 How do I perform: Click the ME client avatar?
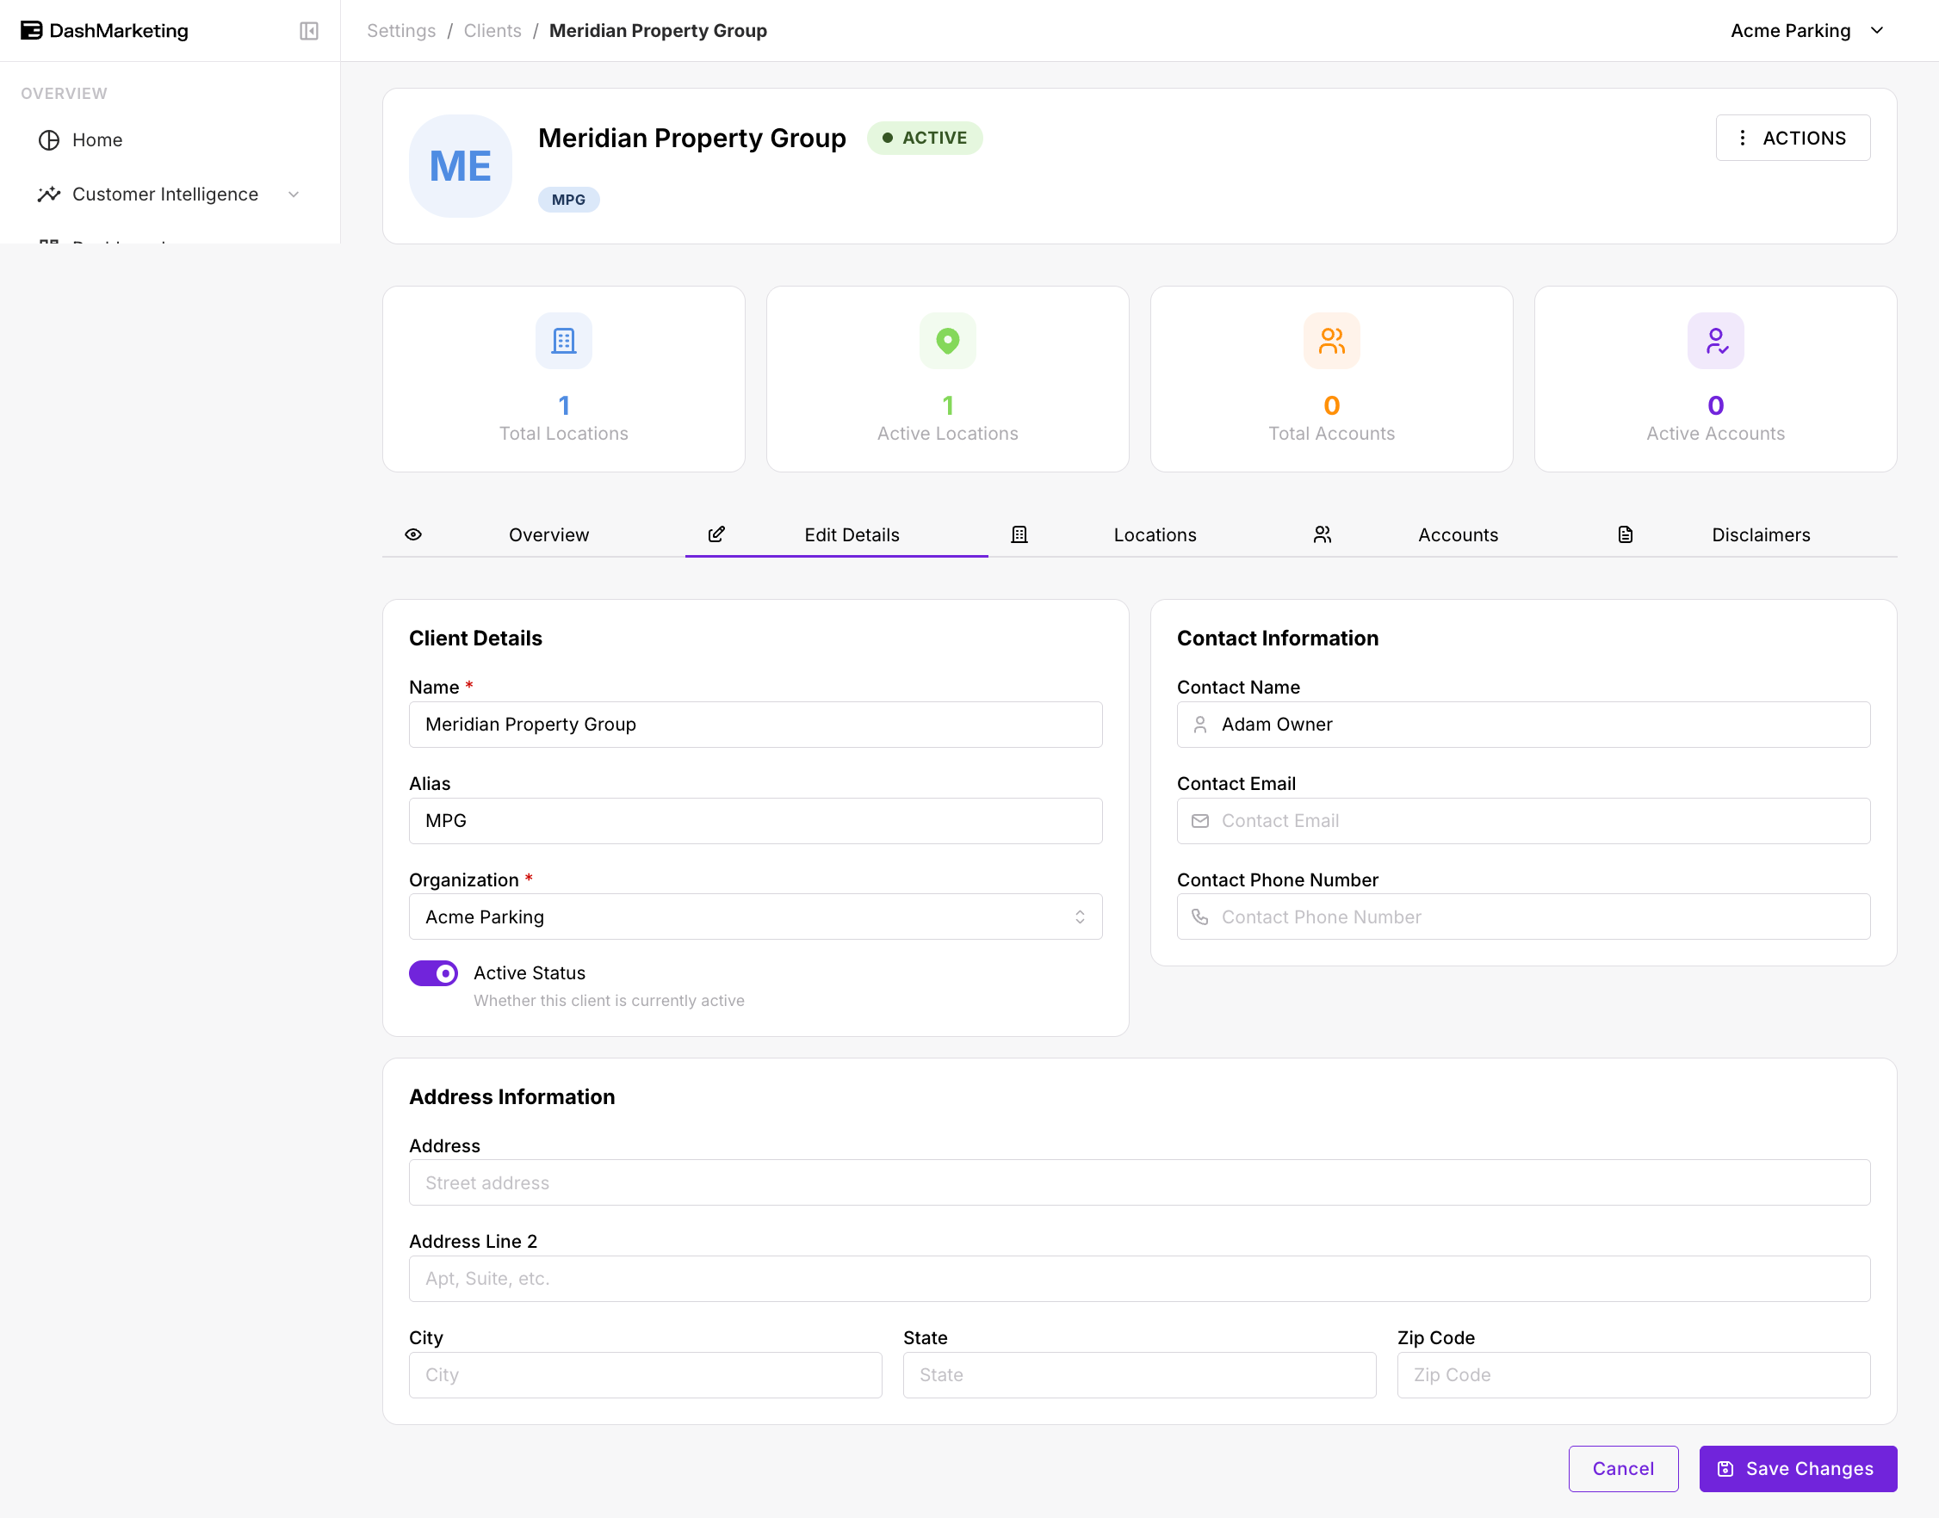461,166
